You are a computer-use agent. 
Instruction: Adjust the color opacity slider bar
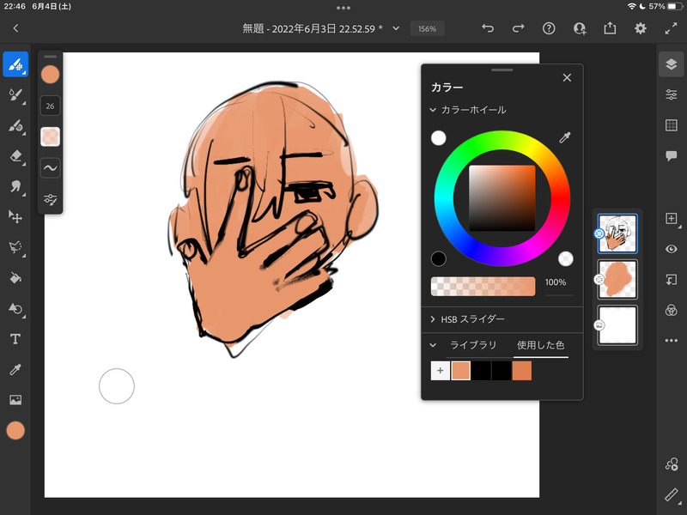pos(483,287)
